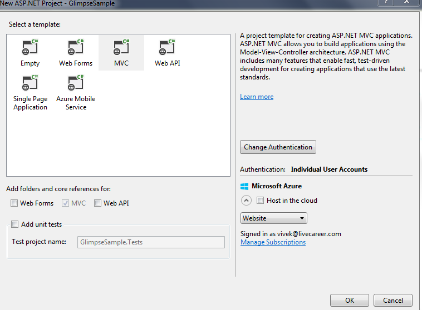Screen dimensions: 422x310
Task: Click the 'Authentication:' label
Action: (263, 169)
